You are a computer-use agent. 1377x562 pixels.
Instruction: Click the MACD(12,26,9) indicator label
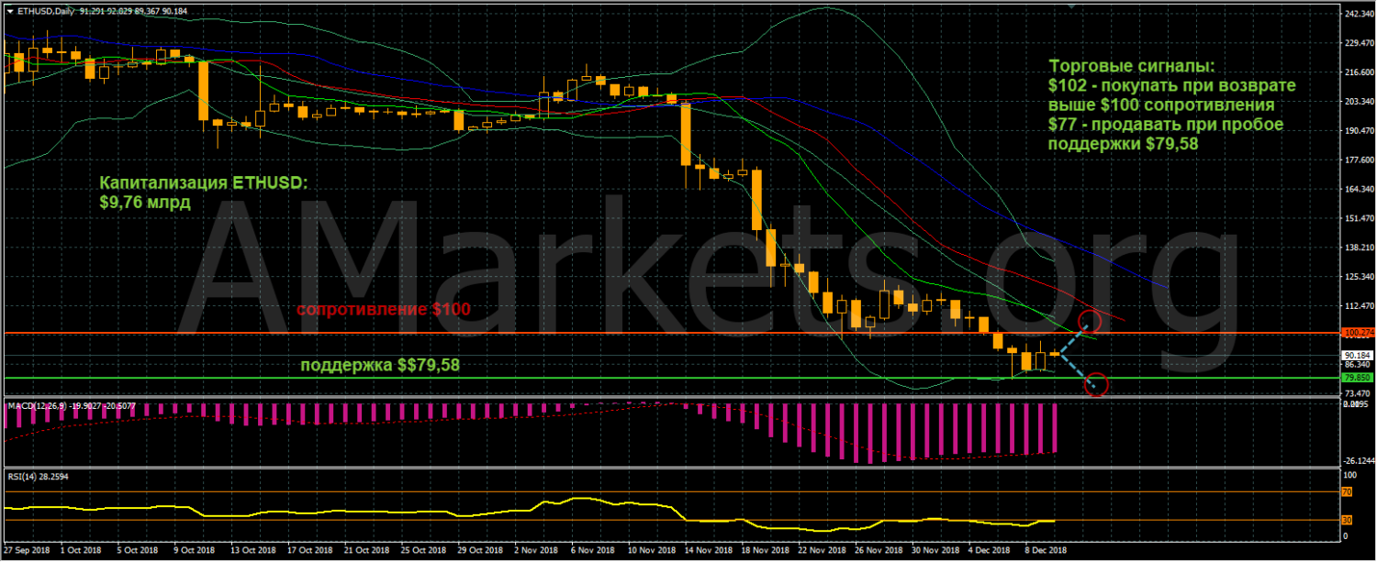(37, 404)
